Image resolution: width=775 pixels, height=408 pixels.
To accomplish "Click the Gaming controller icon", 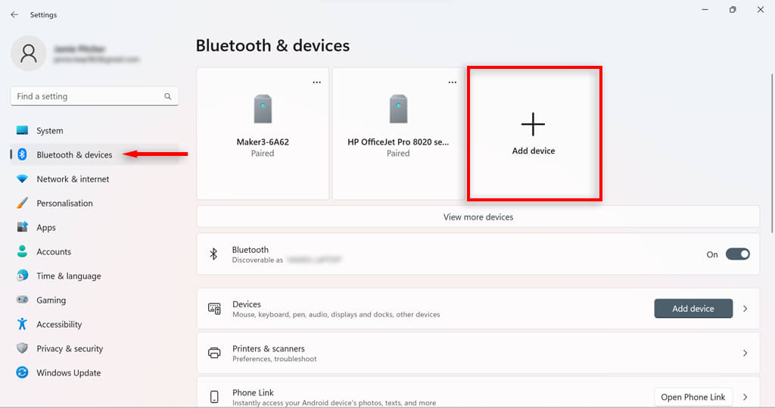I will click(22, 300).
